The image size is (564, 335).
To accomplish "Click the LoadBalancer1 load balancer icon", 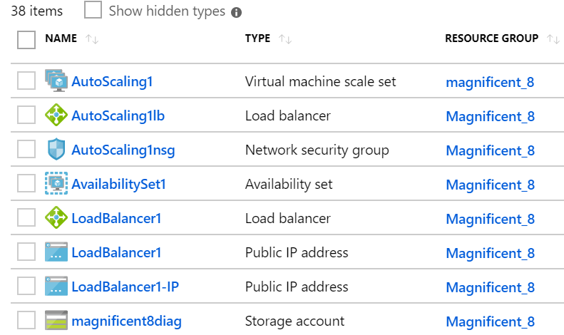I will click(56, 217).
